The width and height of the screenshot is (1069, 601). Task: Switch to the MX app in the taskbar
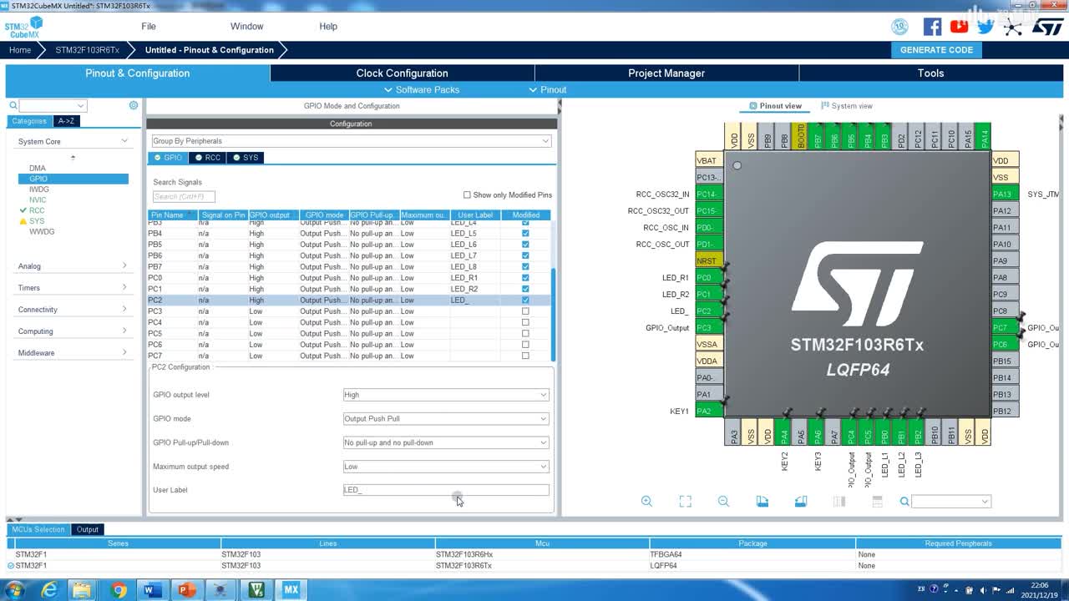click(x=291, y=590)
